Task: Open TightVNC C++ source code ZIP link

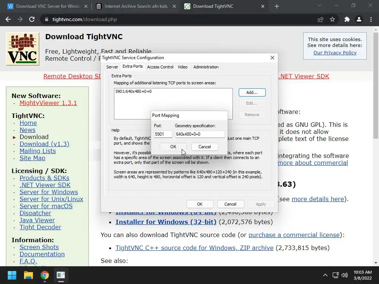Action: [x=194, y=248]
